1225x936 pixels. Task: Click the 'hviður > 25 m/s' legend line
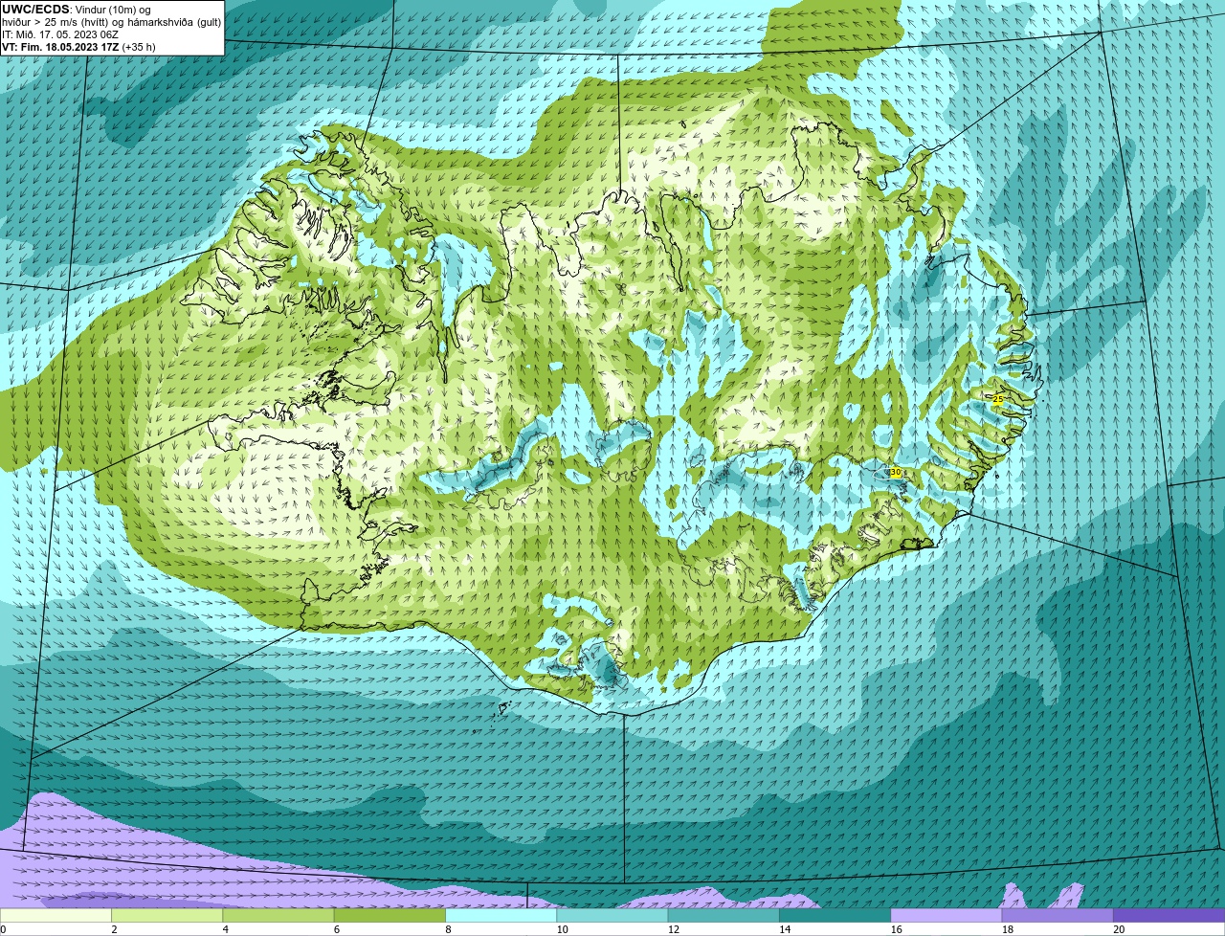[111, 22]
